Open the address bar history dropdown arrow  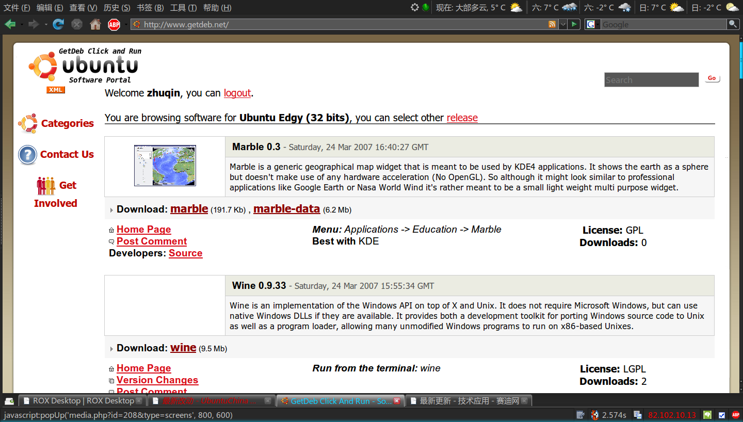[563, 24]
